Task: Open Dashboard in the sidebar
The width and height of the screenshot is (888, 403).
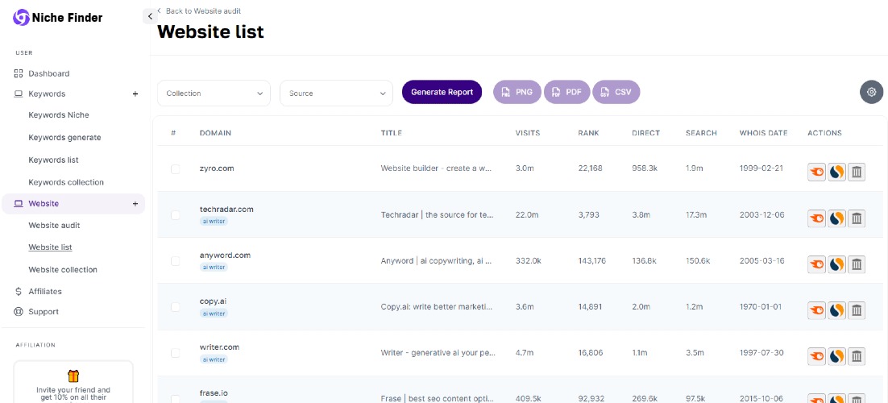Action: (x=48, y=73)
